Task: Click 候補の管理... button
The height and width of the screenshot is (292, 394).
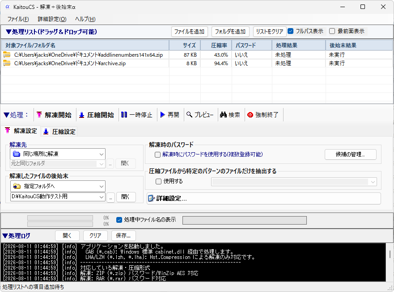Action: (350, 154)
